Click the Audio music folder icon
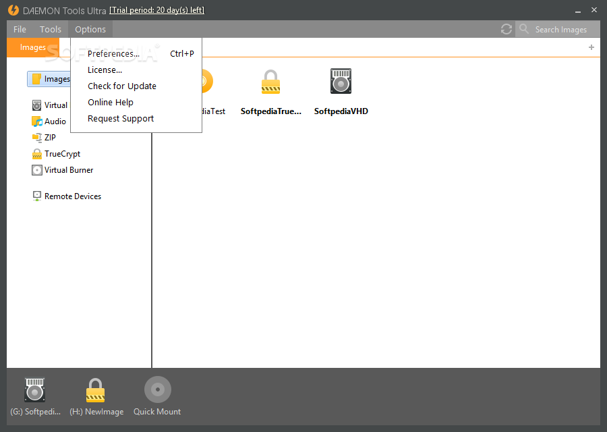This screenshot has width=607, height=432. [x=37, y=122]
